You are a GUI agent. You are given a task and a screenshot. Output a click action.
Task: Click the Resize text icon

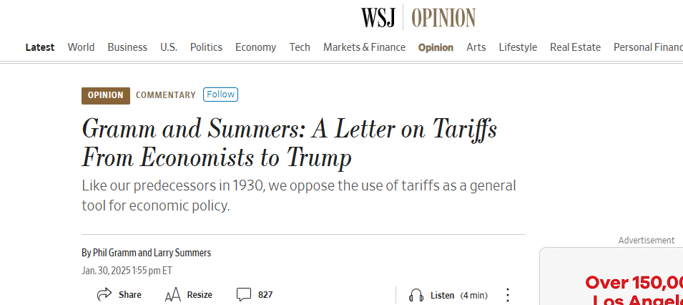pos(172,294)
